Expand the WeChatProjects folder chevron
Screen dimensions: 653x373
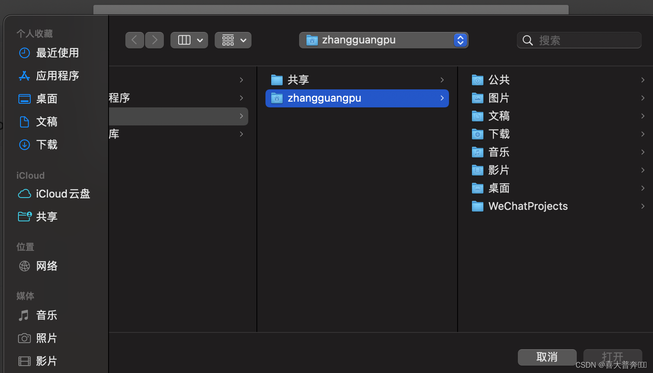click(x=643, y=206)
